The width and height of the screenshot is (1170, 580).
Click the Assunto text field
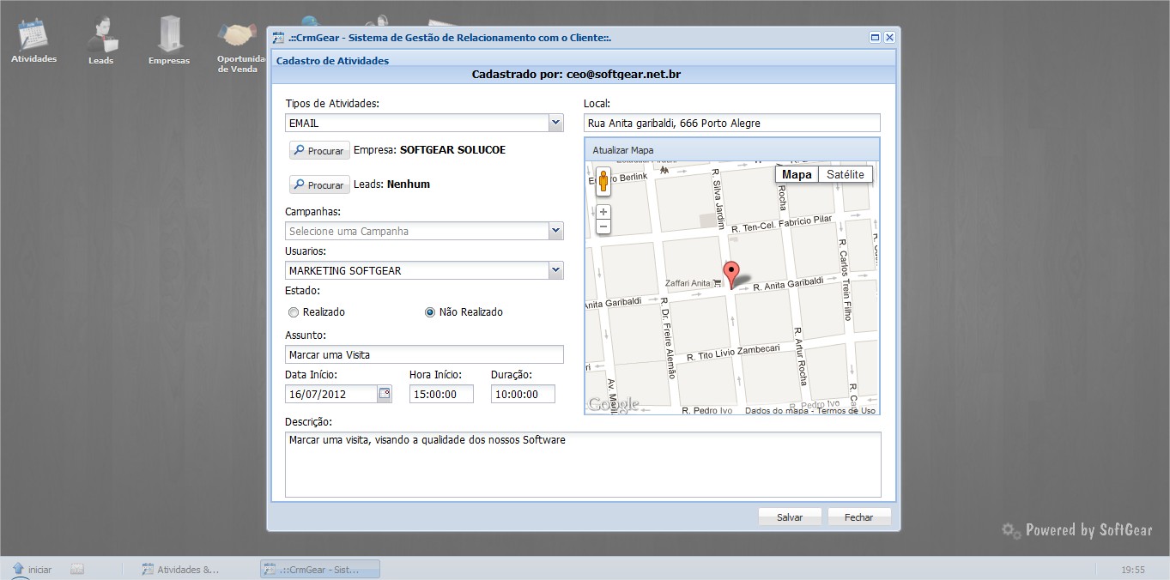424,354
